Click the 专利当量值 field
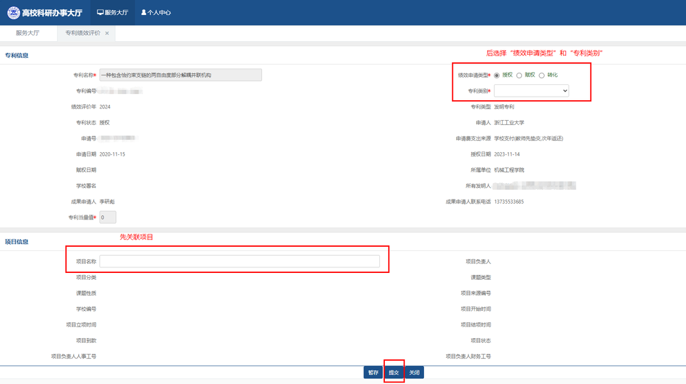The width and height of the screenshot is (686, 384). 108,217
